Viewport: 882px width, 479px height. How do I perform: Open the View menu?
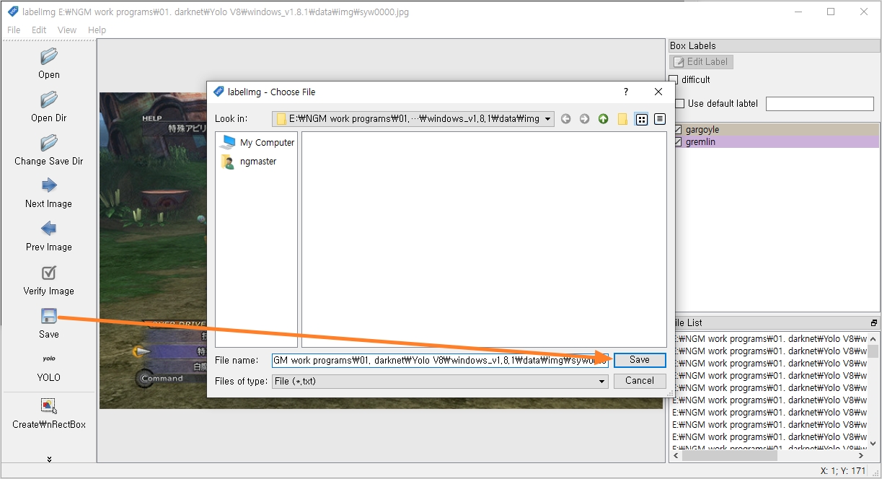[67, 30]
